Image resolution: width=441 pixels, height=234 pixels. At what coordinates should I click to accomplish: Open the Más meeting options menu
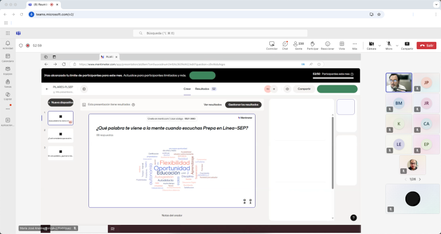(354, 45)
